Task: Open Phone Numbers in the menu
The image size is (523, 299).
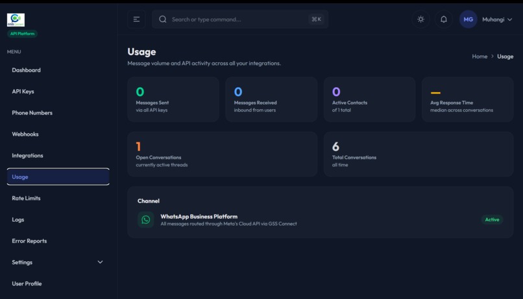Action: [x=58, y=113]
